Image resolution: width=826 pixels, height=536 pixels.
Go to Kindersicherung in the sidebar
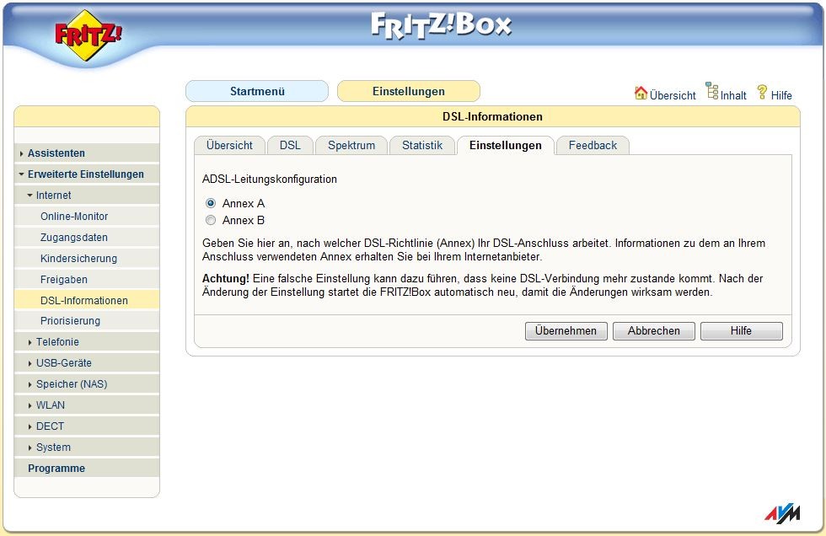tap(78, 259)
